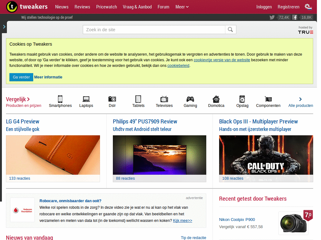Click the Vodacom Foundation logo
Image resolution: width=321 pixels, height=240 pixels.
[23, 210]
